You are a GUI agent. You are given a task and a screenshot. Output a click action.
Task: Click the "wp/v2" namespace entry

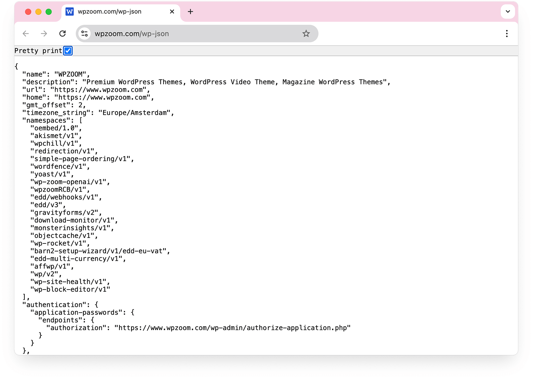pos(46,274)
